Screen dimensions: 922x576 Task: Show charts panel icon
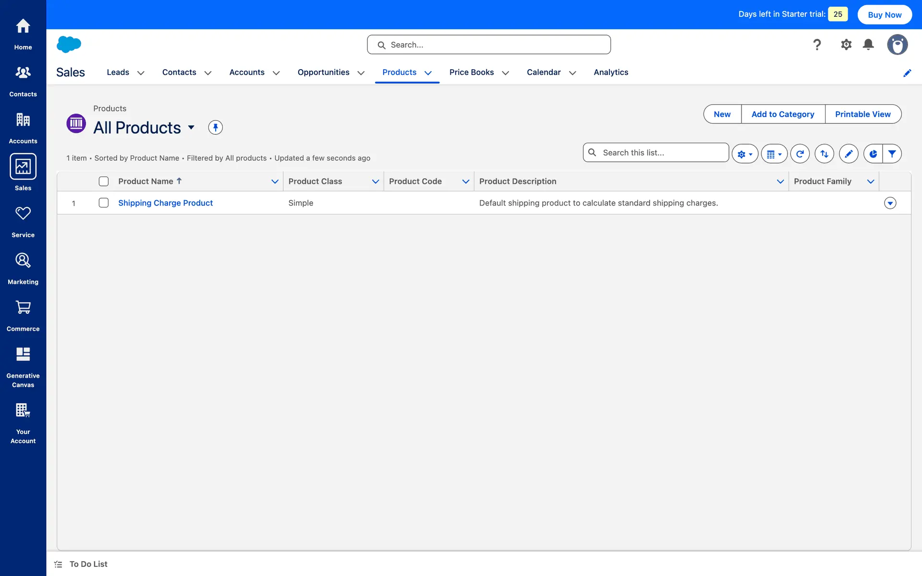(873, 154)
